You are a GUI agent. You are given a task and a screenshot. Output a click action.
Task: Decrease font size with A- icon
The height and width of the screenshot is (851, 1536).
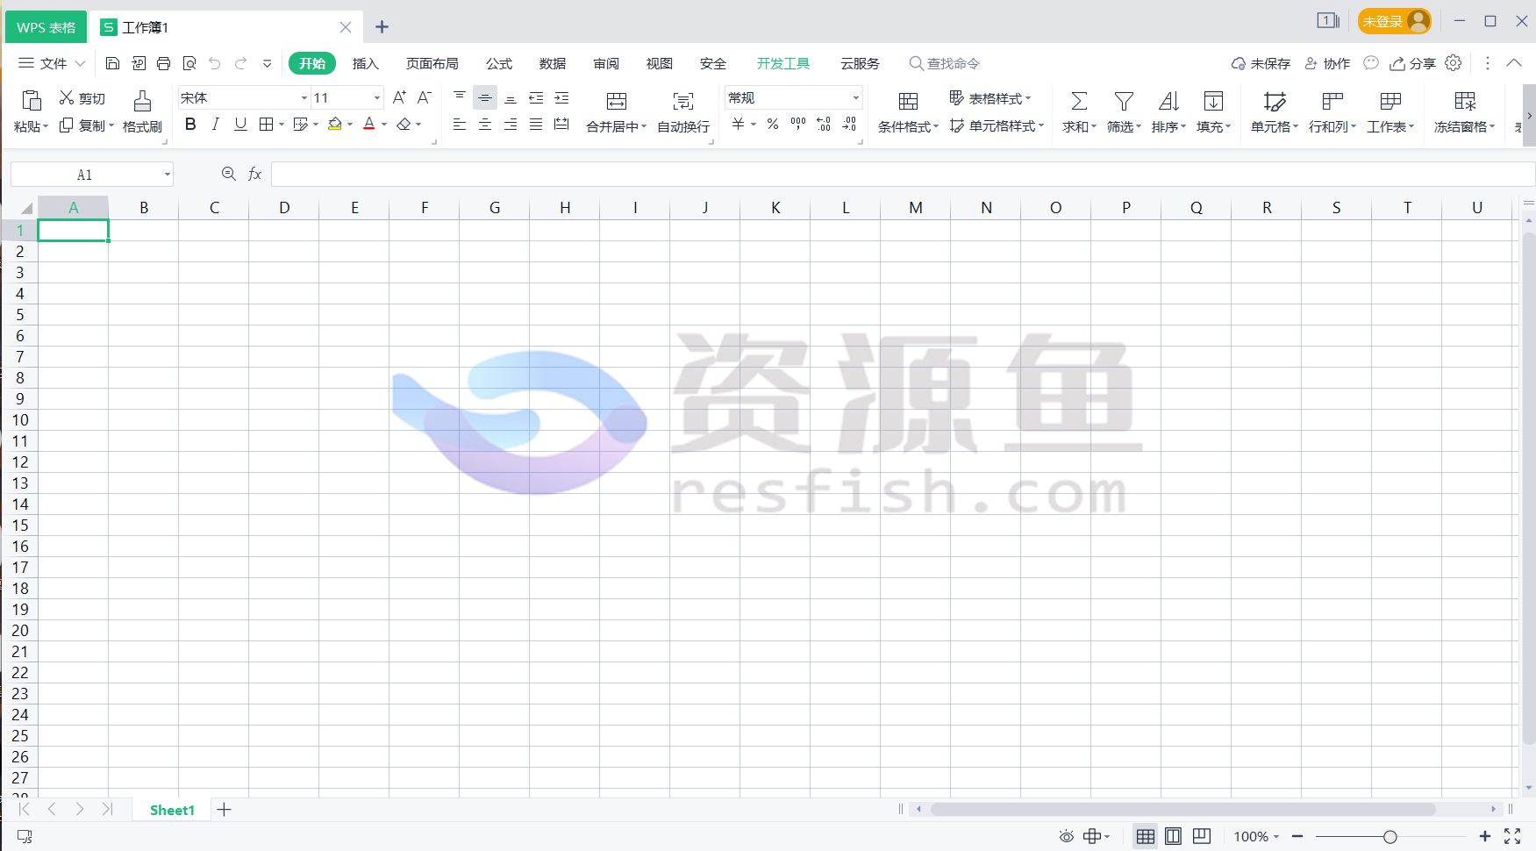pos(425,97)
